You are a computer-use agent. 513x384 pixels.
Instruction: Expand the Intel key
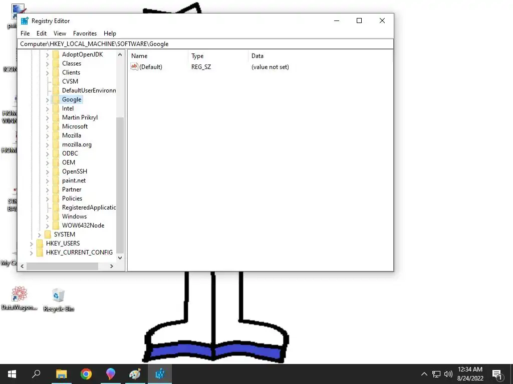coord(48,108)
